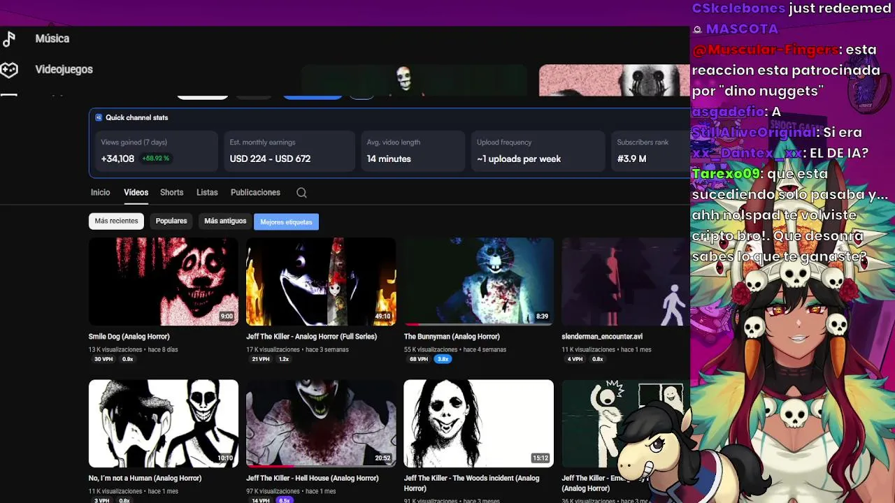Click the 49:10 duration label

point(382,316)
